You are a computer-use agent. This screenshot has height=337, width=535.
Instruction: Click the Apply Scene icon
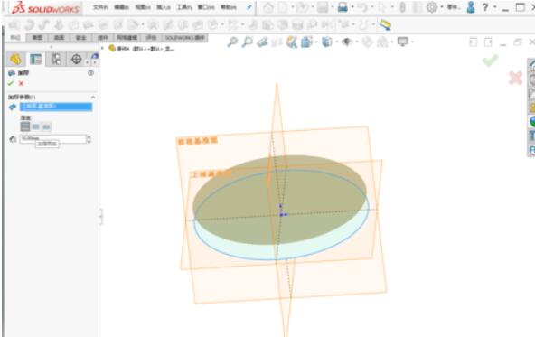[382, 42]
